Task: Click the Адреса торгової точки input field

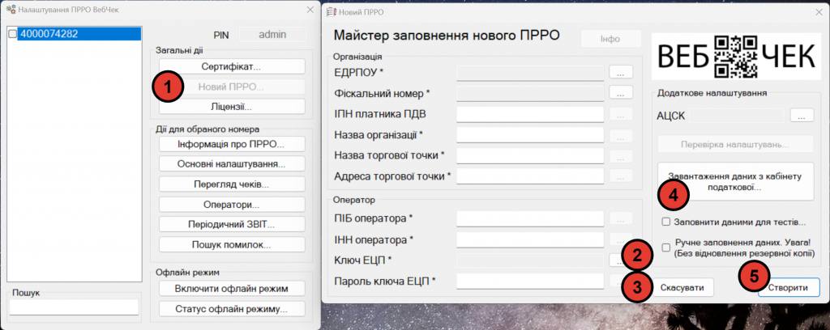Action: tap(530, 176)
